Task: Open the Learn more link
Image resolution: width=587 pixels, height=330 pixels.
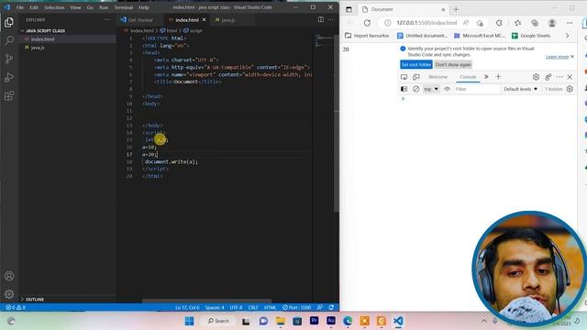Action: [x=557, y=57]
